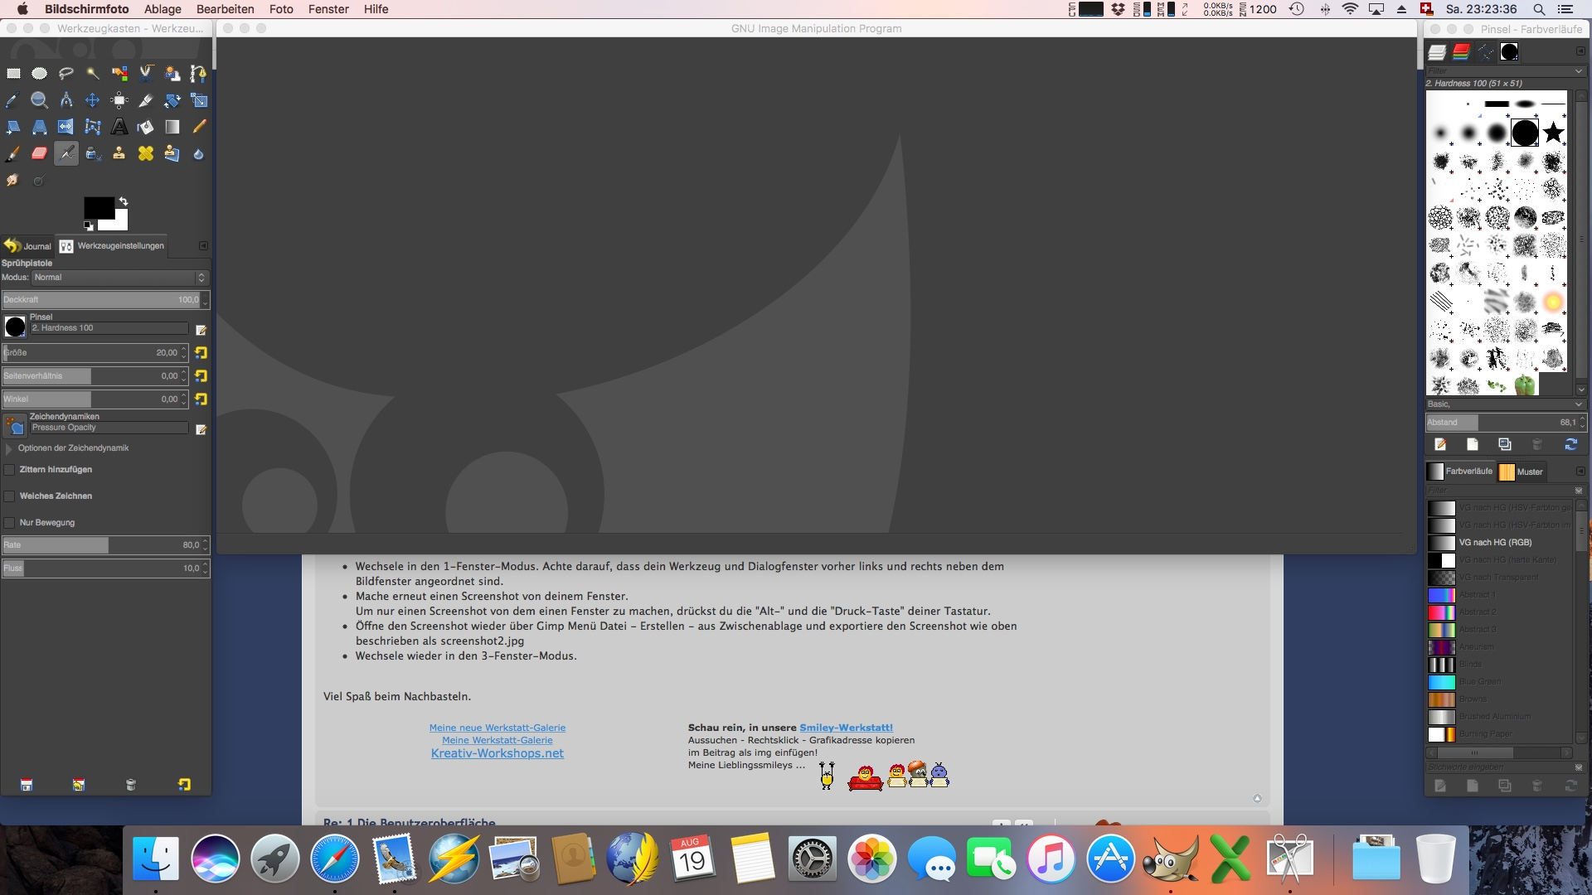This screenshot has width=1592, height=895.
Task: Click the Move tool arrows icon
Action: 93,100
